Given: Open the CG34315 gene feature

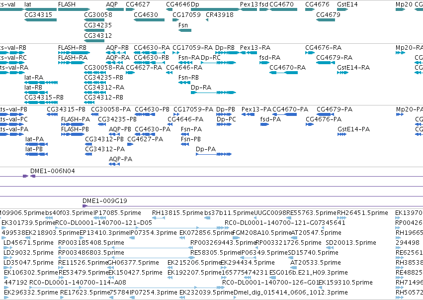Looking at the screenshot, I should tap(40, 20).
